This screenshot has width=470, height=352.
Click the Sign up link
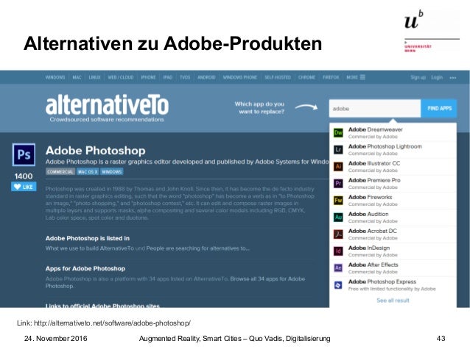[418, 77]
